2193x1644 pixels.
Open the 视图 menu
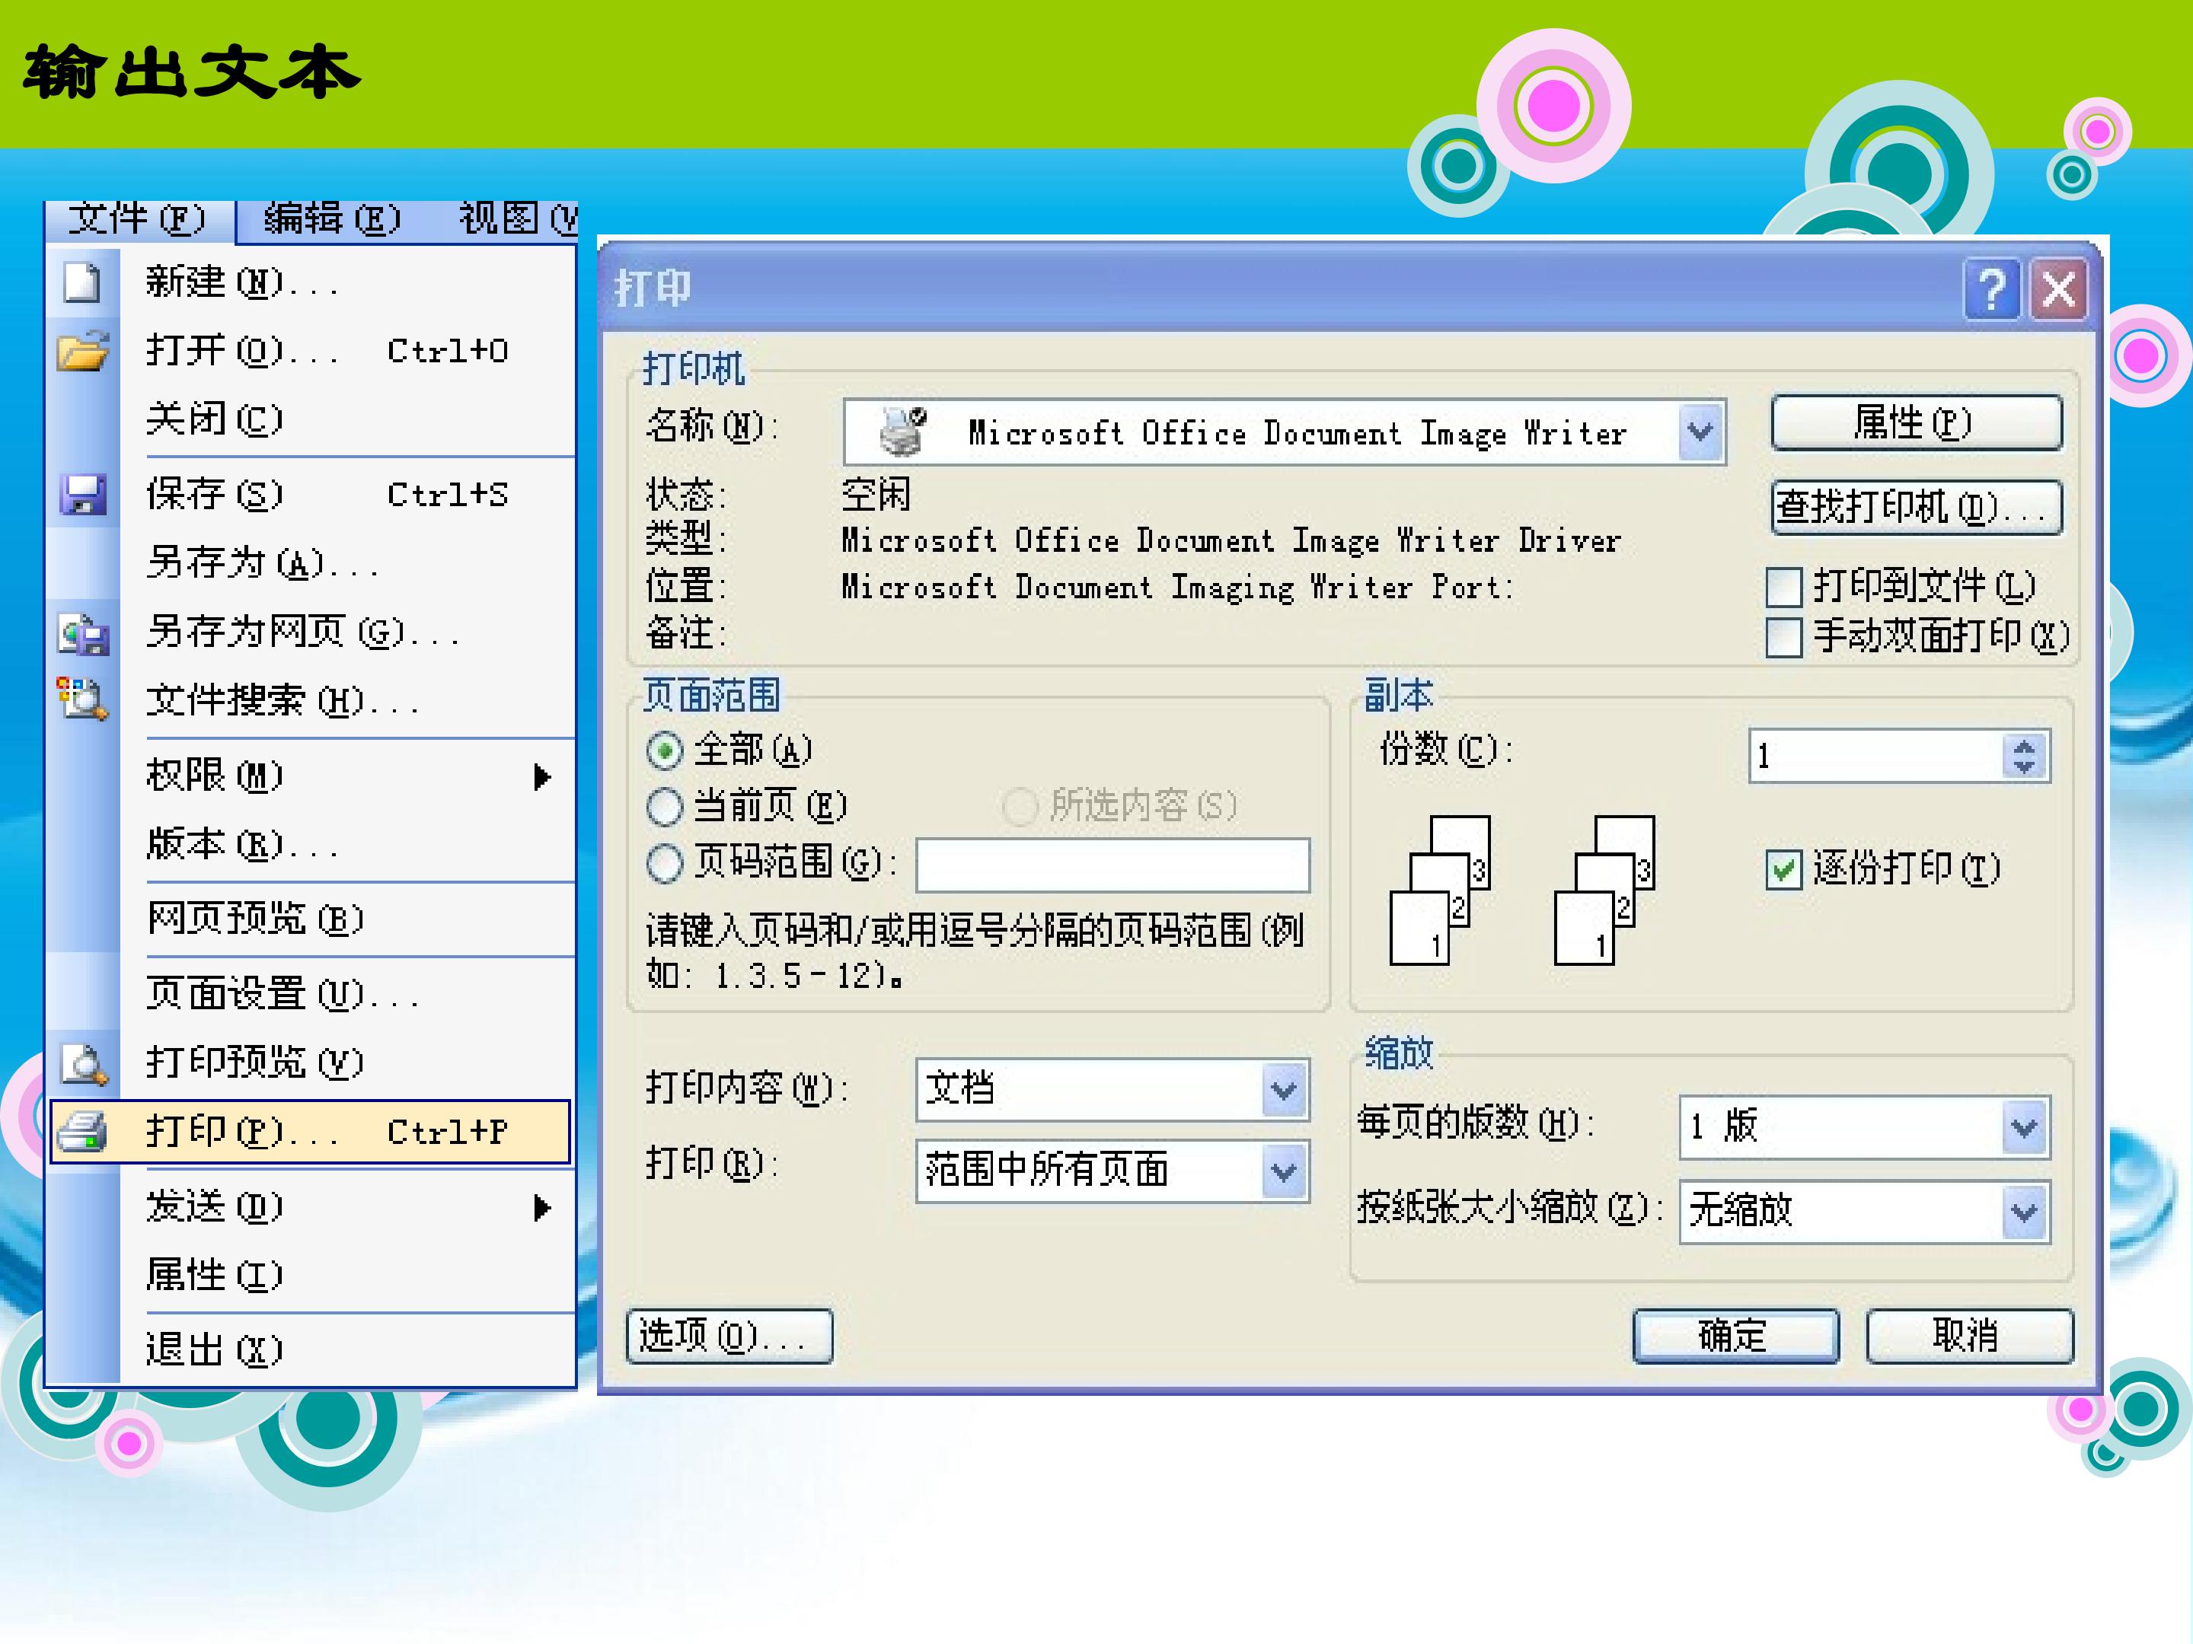click(x=519, y=219)
